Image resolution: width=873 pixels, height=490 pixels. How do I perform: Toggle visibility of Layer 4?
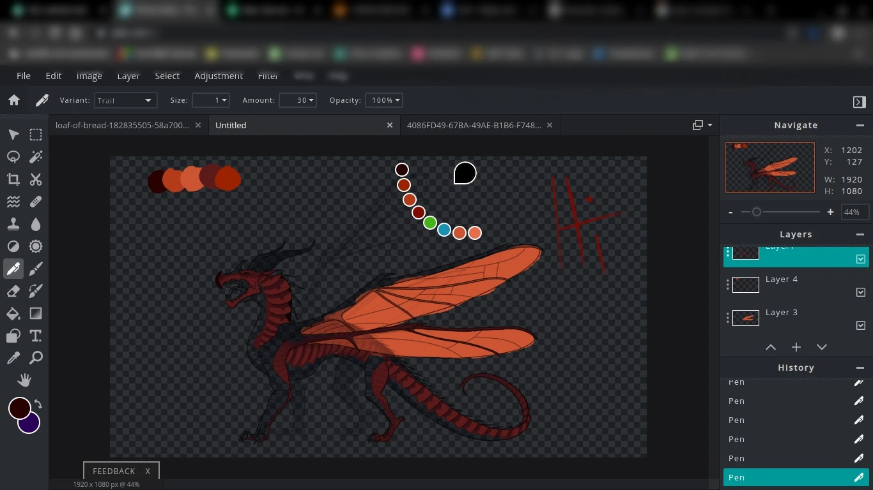coord(860,292)
